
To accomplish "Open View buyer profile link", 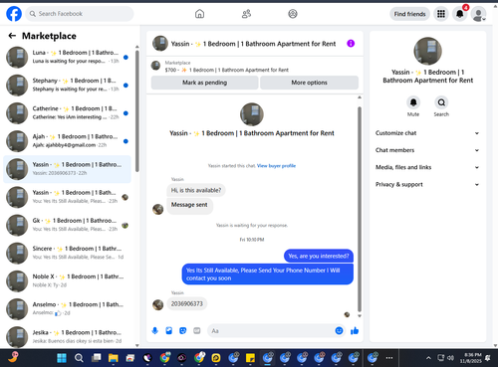I will (x=276, y=166).
